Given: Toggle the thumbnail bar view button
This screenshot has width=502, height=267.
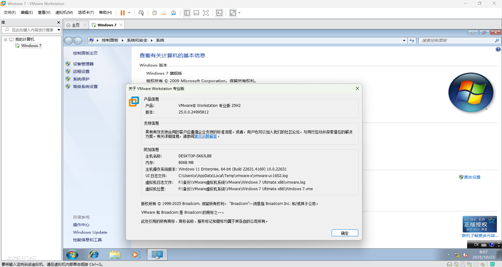Looking at the screenshot, I should (196, 13).
